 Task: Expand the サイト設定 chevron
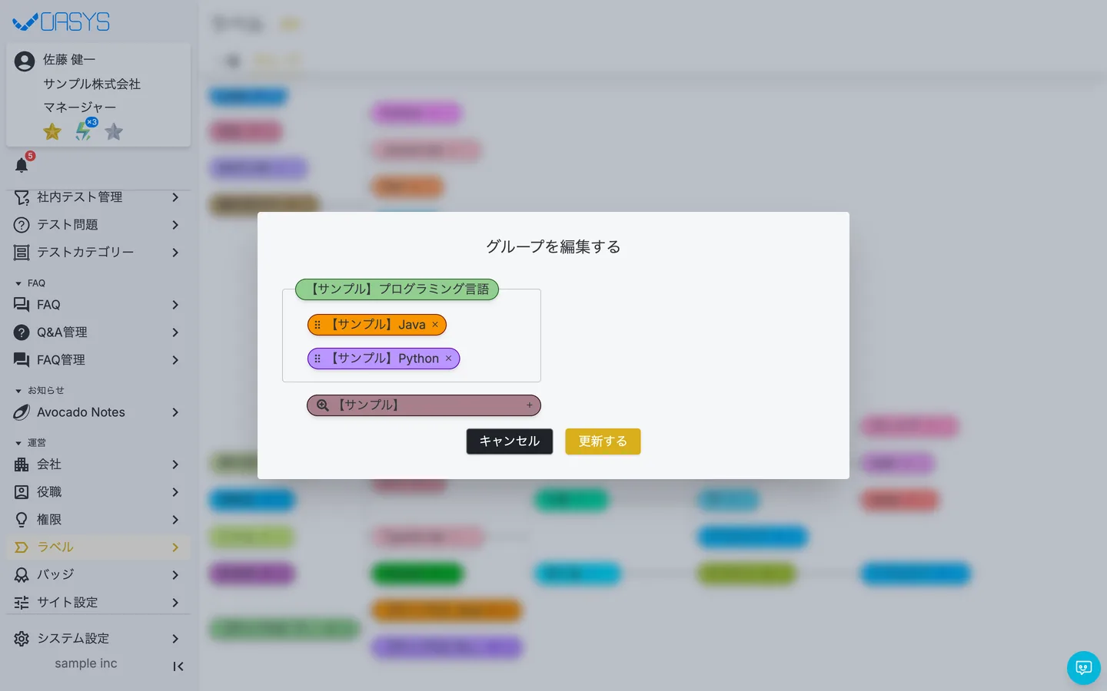(x=175, y=603)
